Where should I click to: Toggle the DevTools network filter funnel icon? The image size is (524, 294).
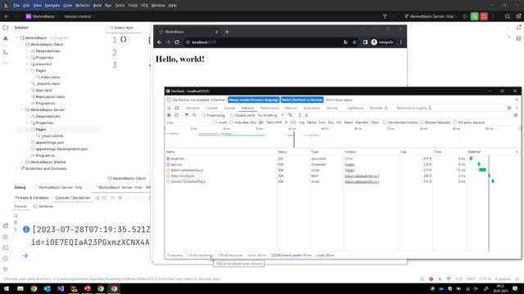pyautogui.click(x=187, y=115)
